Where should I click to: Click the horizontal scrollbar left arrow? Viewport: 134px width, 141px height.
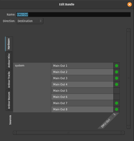(15, 133)
